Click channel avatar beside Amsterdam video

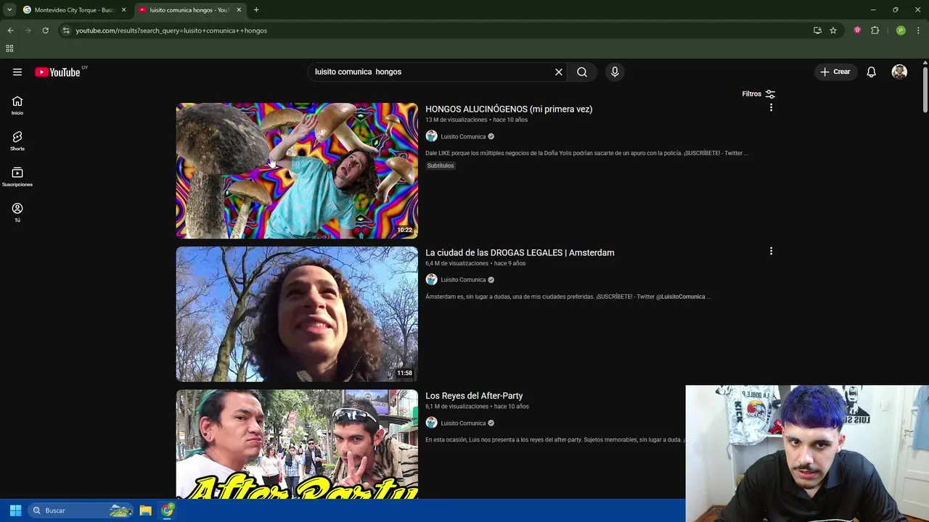coord(431,280)
